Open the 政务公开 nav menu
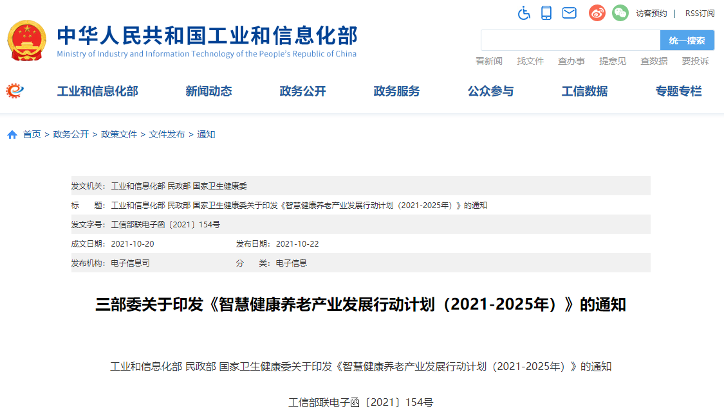 (x=303, y=91)
